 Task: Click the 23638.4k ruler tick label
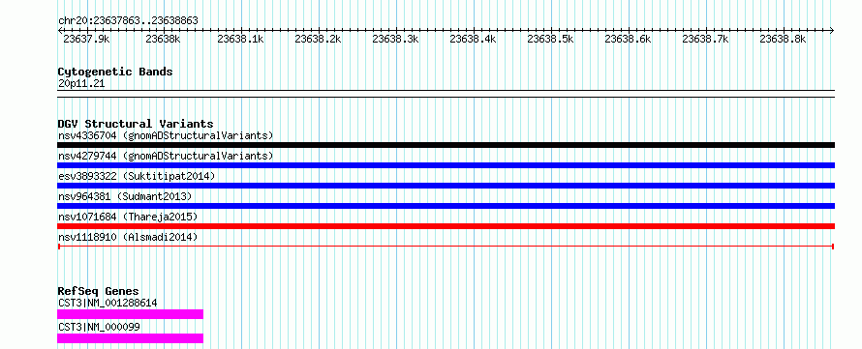pos(473,39)
